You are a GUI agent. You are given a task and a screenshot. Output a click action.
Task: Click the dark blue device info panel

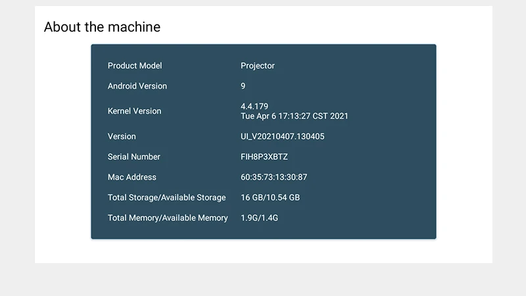click(x=381, y=158)
